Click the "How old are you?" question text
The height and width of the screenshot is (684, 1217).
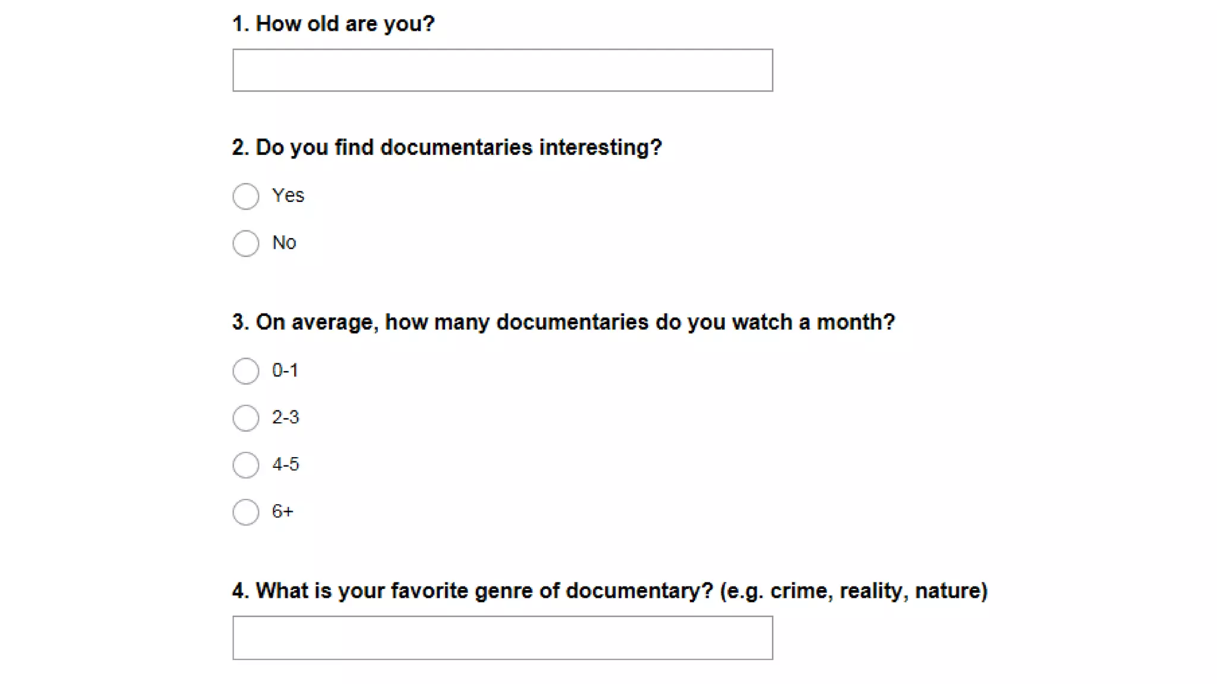point(345,24)
